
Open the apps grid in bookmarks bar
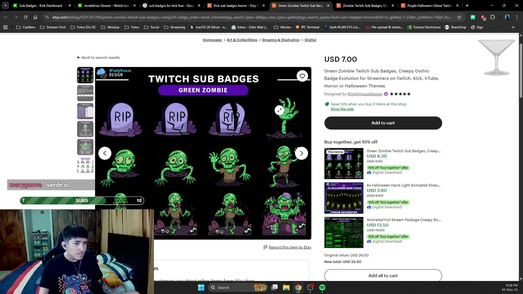click(x=5, y=27)
